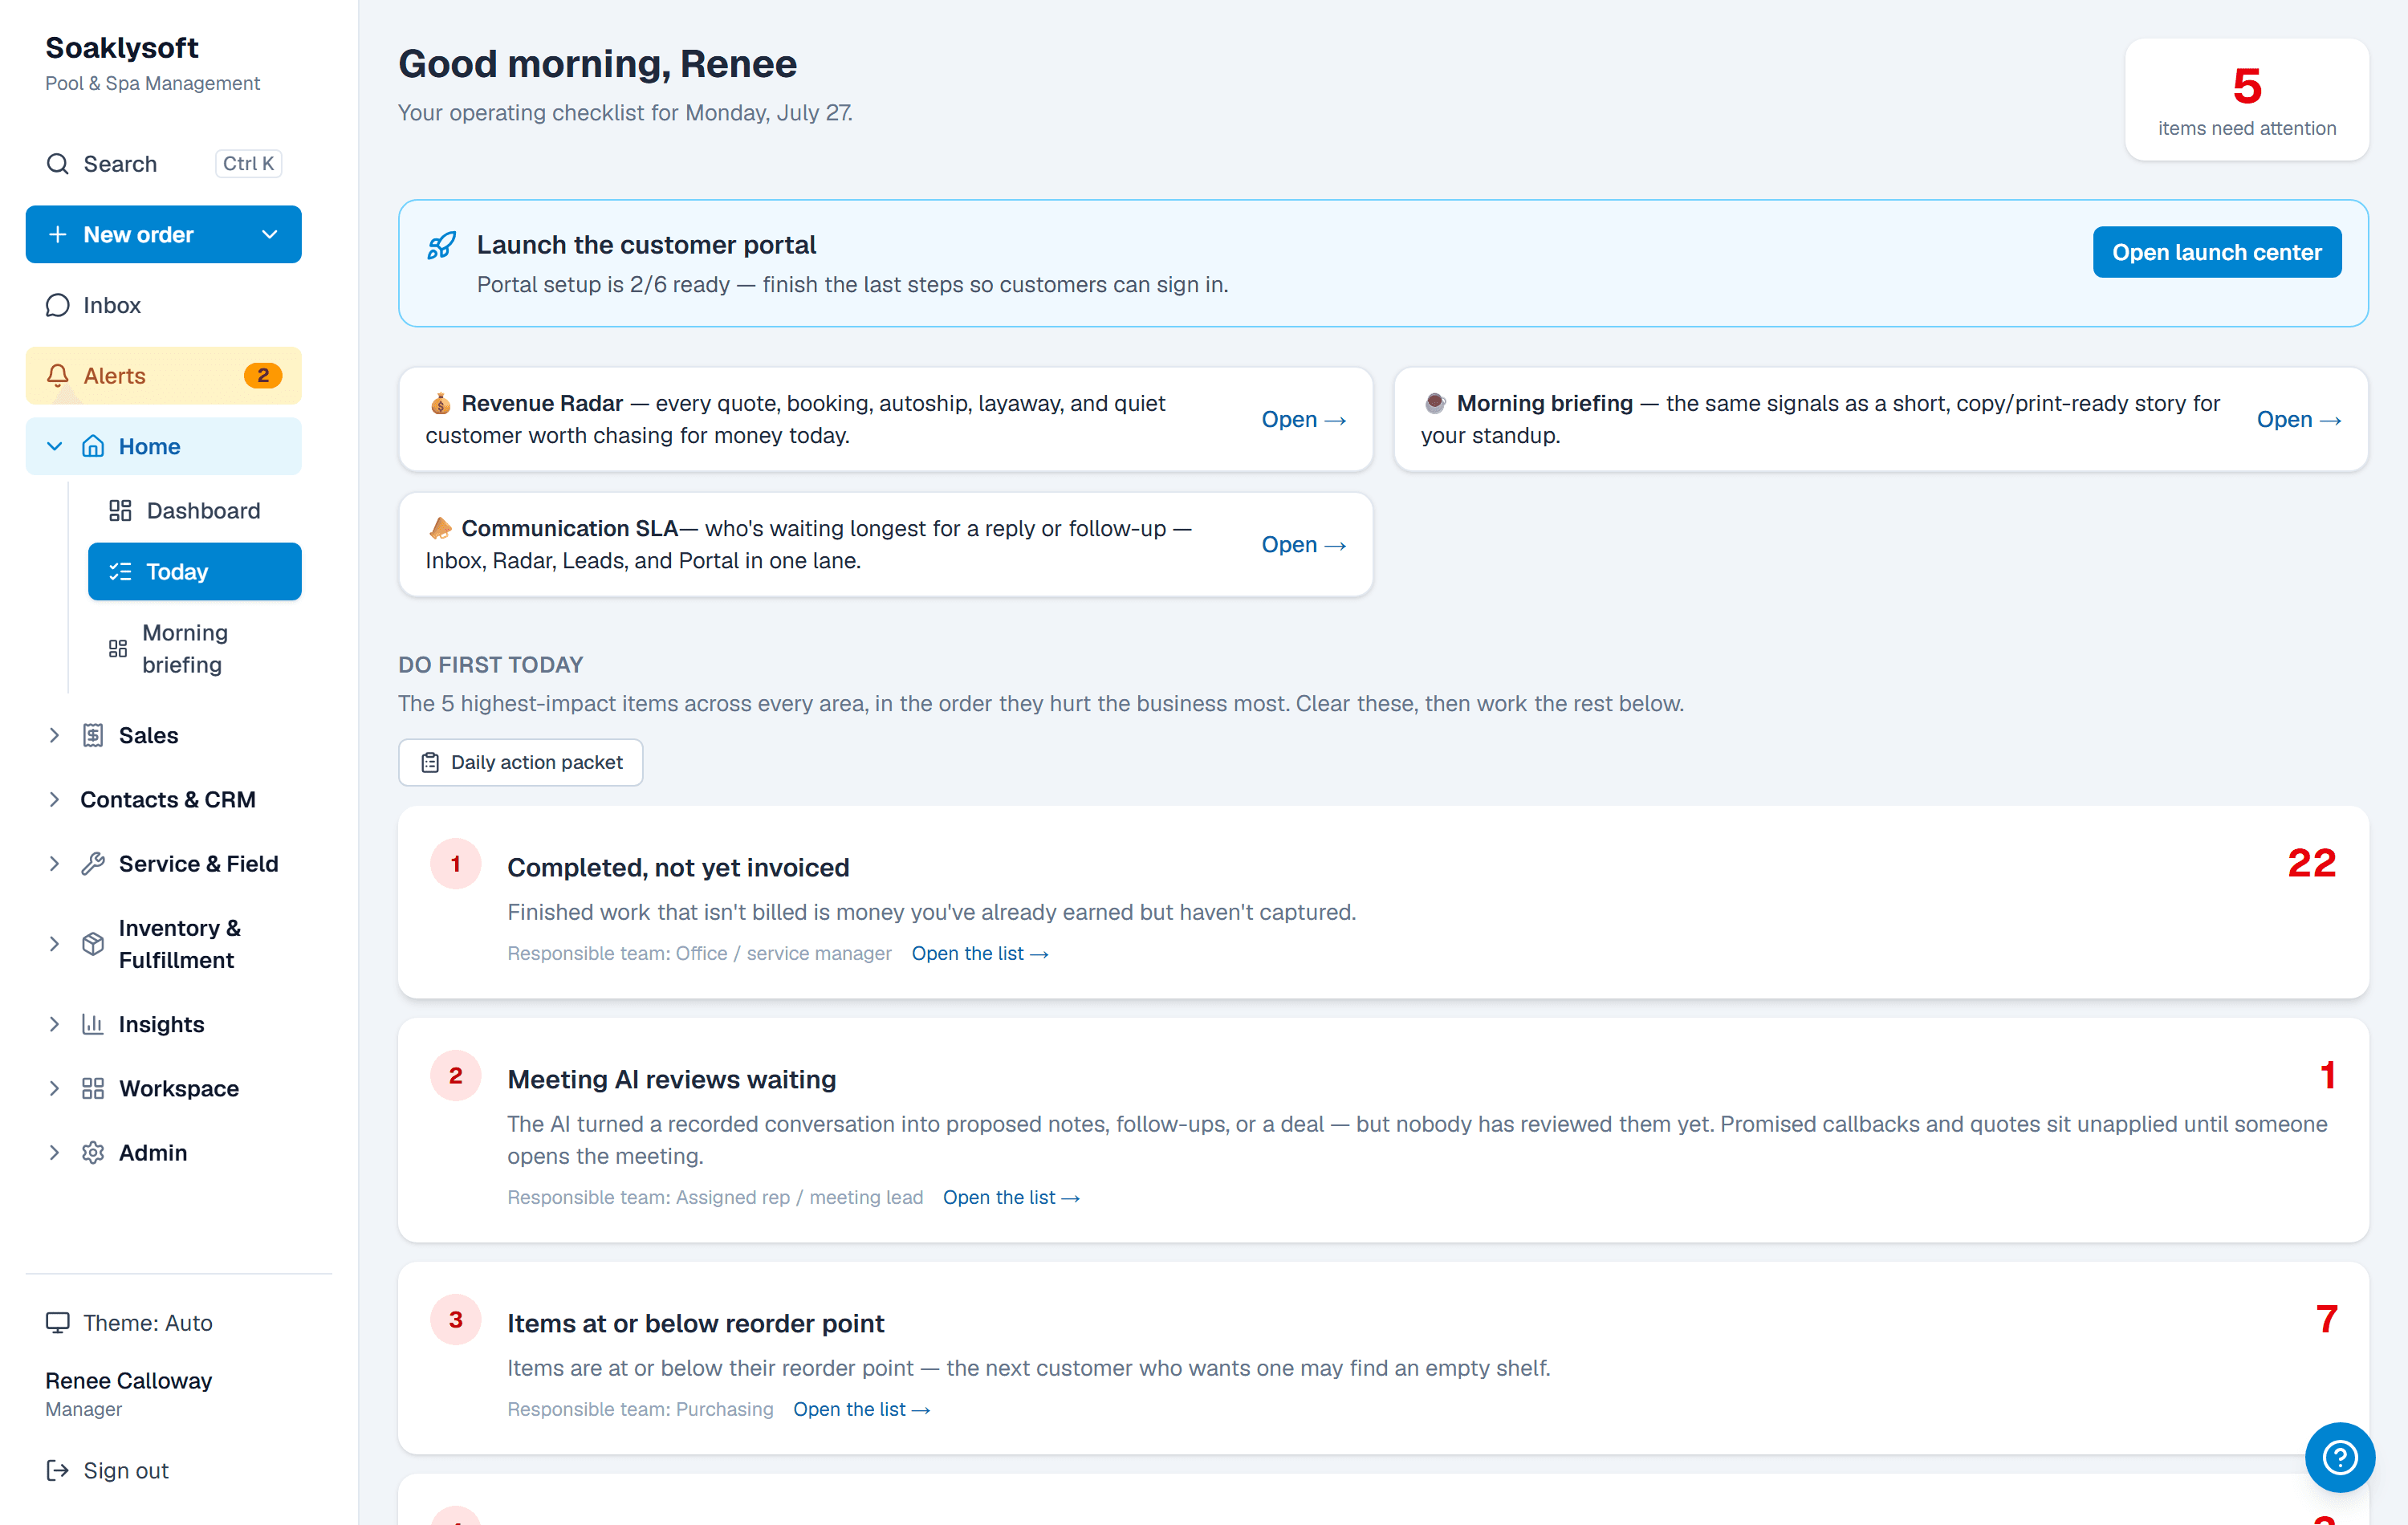This screenshot has width=2408, height=1525.
Task: Open the list for Completed, not yet invoiced
Action: click(979, 954)
